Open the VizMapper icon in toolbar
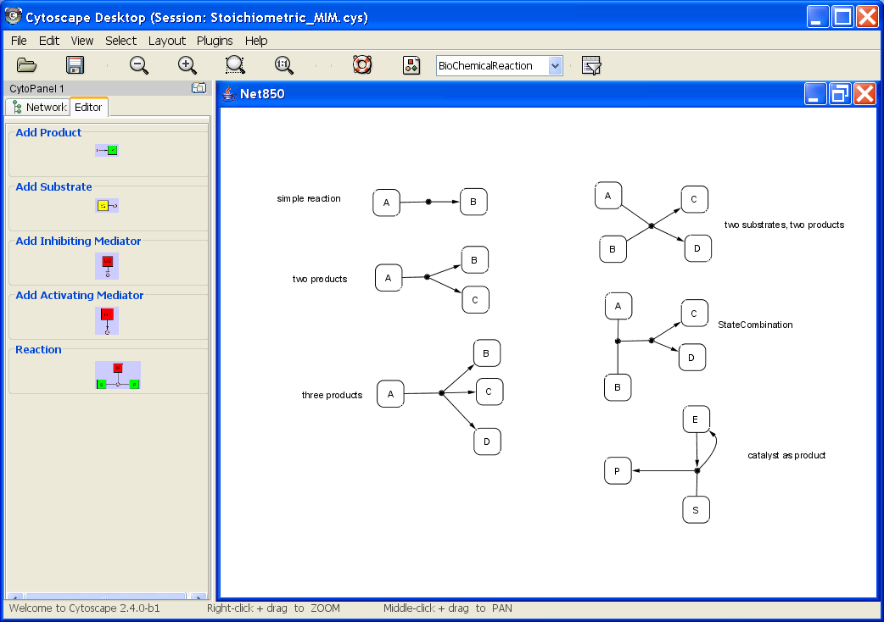 (411, 65)
